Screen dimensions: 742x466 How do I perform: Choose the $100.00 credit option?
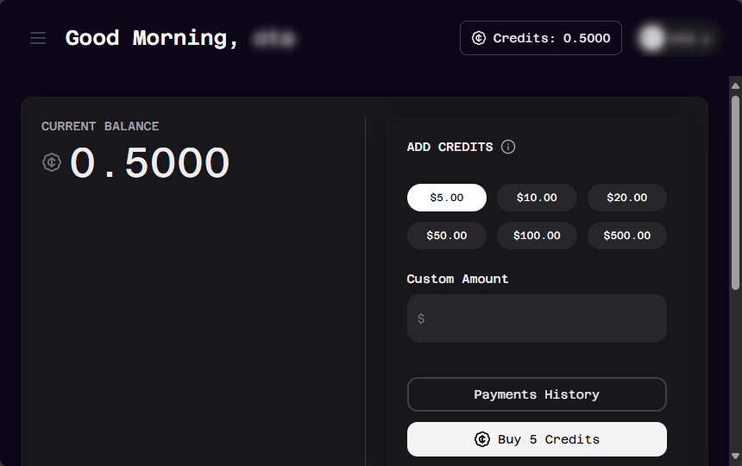(537, 236)
